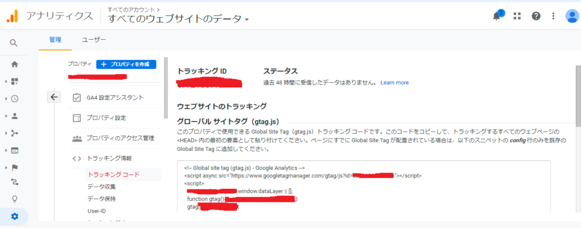Open the help question mark menu
The height and width of the screenshot is (228, 581).
(x=536, y=16)
